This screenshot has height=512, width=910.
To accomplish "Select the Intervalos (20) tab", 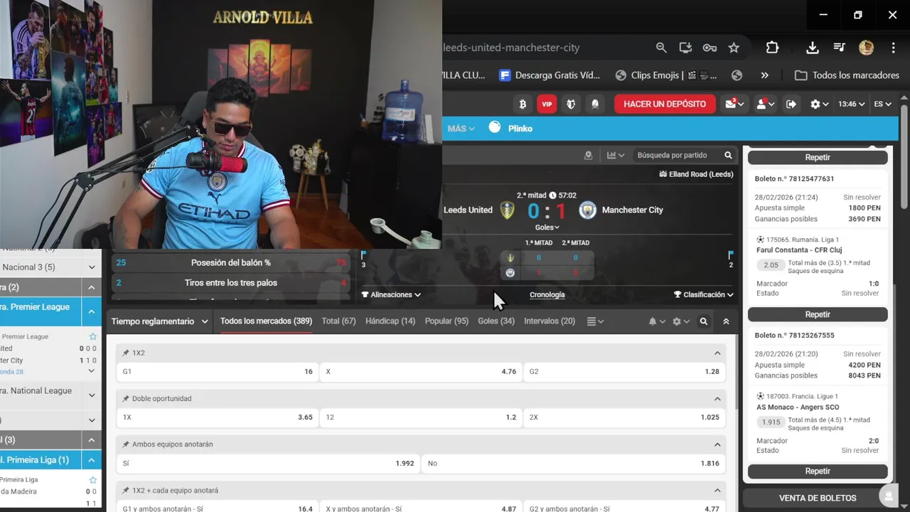I will pos(550,321).
